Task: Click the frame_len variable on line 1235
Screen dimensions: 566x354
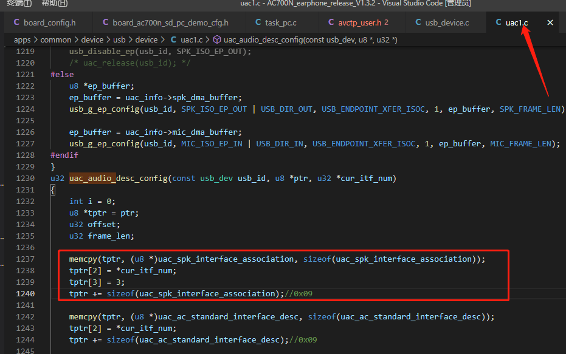Action: pyautogui.click(x=109, y=236)
